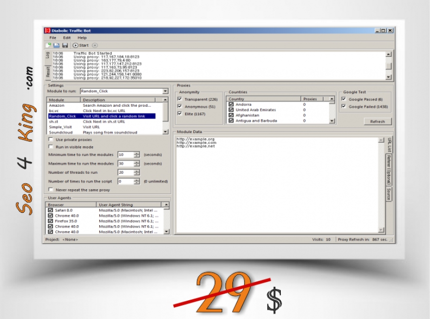The image size is (430, 319).
Task: Click Number of threads input field
Action: pyautogui.click(x=126, y=172)
